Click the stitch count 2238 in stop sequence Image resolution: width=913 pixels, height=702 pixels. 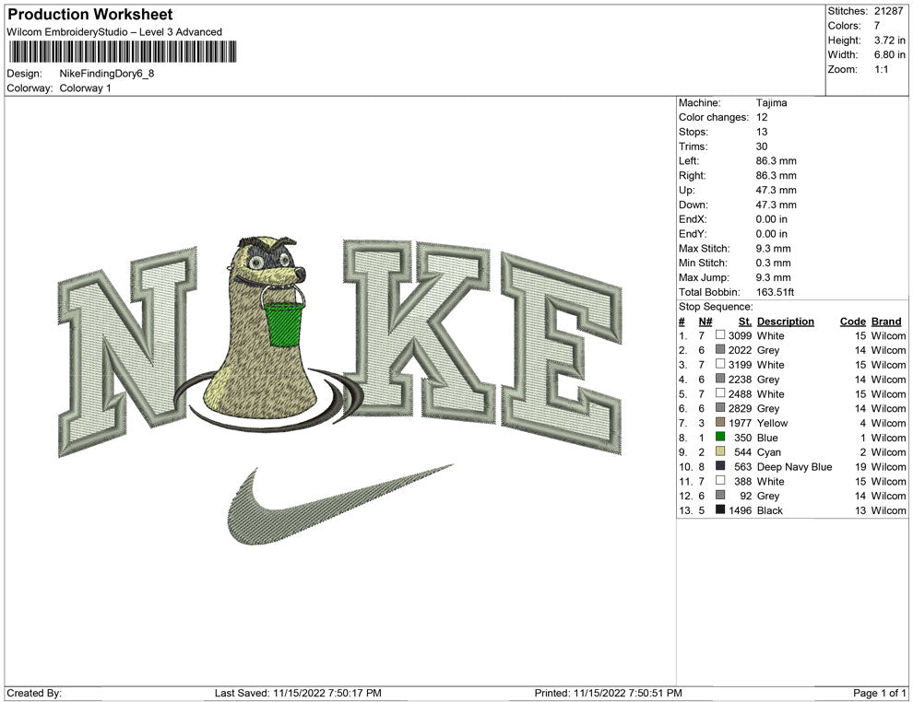pos(740,380)
